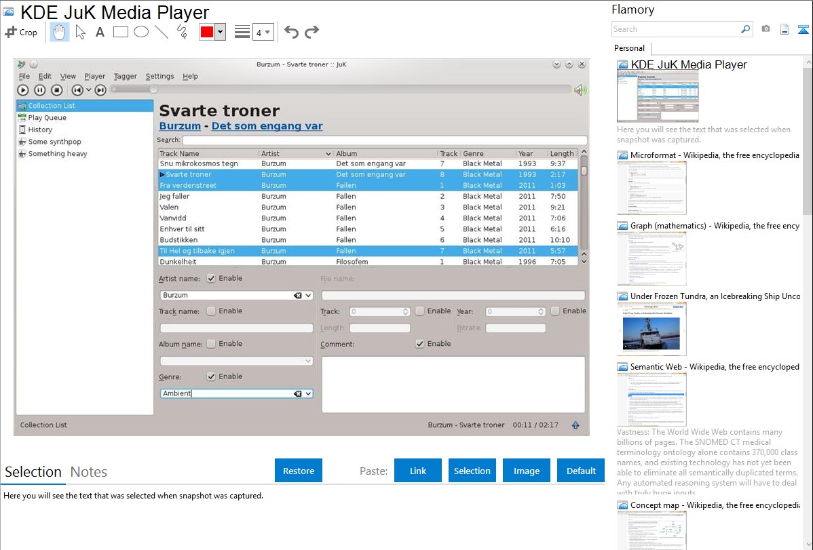Expand the Album name combo box
The width and height of the screenshot is (813, 550).
[x=309, y=361]
